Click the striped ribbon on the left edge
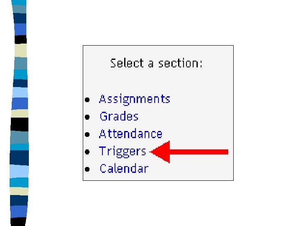Image resolution: width=301 pixels, height=226 pixels. coord(21,113)
